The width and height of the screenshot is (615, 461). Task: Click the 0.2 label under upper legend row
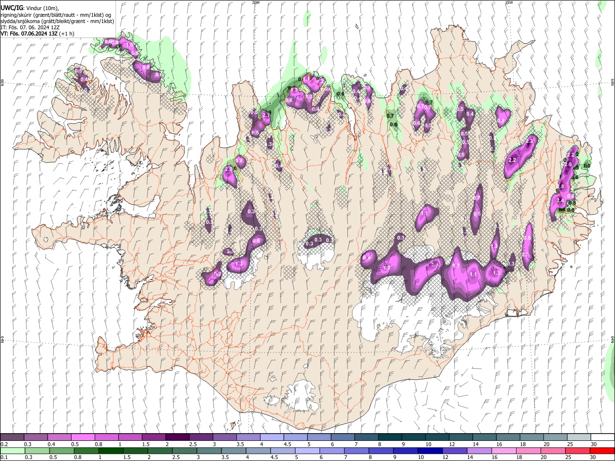point(4,444)
